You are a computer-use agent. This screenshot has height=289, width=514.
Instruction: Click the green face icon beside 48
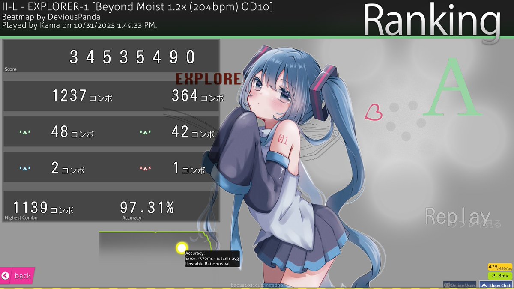tap(26, 133)
